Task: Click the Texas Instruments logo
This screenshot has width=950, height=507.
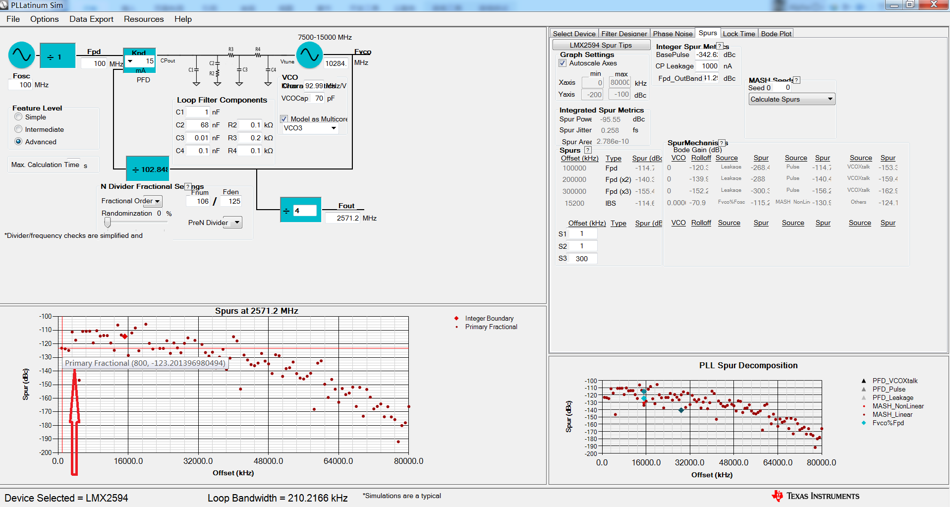Action: click(x=815, y=496)
